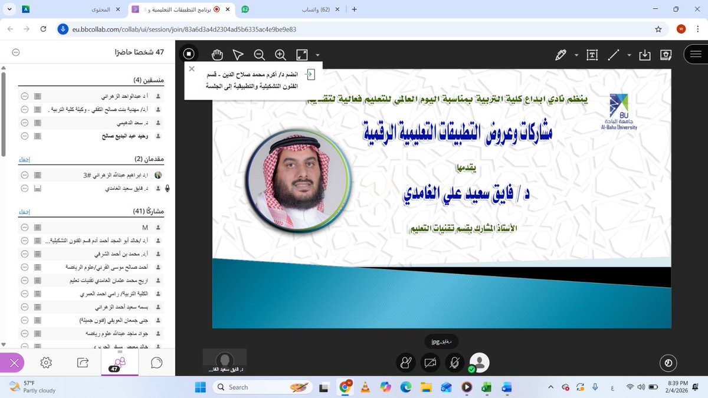The height and width of the screenshot is (398, 708).
Task: Open the Chrome three-dot menu
Action: (697, 29)
